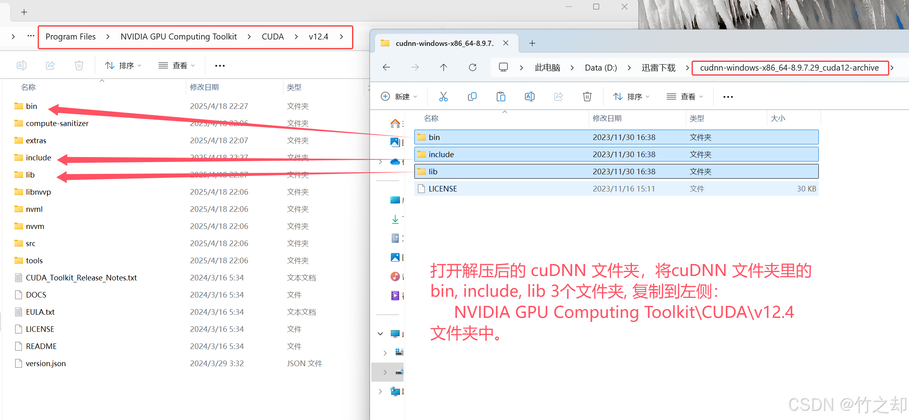The height and width of the screenshot is (420, 909).
Task: Go forward in cuDNN Explorer window
Action: [415, 67]
